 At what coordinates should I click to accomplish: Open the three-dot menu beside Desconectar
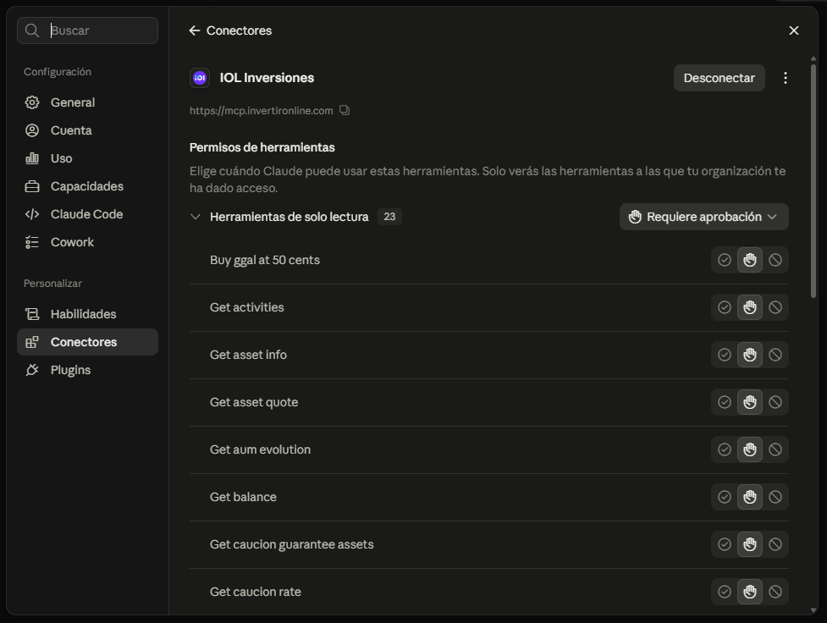[786, 78]
